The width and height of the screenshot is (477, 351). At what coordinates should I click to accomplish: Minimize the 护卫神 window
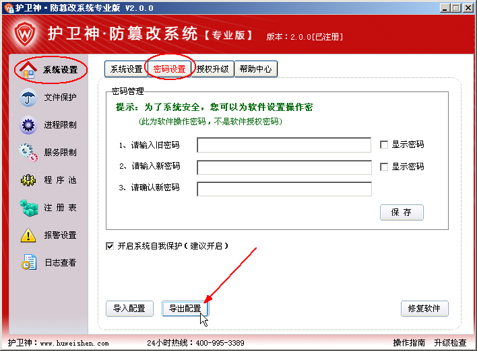click(x=445, y=8)
